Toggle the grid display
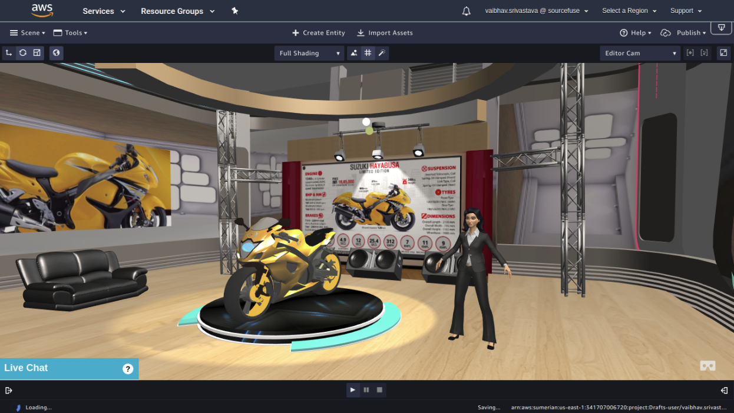Viewport: 734px width, 413px height. tap(368, 53)
